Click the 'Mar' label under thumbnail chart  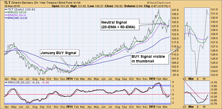[x=191, y=79]
